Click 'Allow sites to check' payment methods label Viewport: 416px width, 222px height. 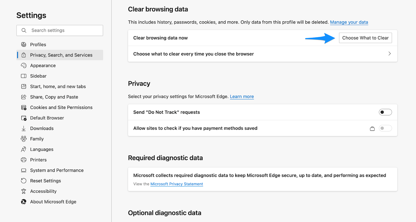[x=195, y=128]
